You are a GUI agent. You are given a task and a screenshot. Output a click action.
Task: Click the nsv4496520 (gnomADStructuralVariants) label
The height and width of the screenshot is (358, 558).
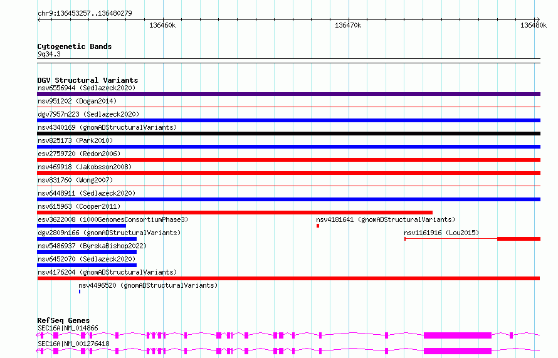[148, 285]
